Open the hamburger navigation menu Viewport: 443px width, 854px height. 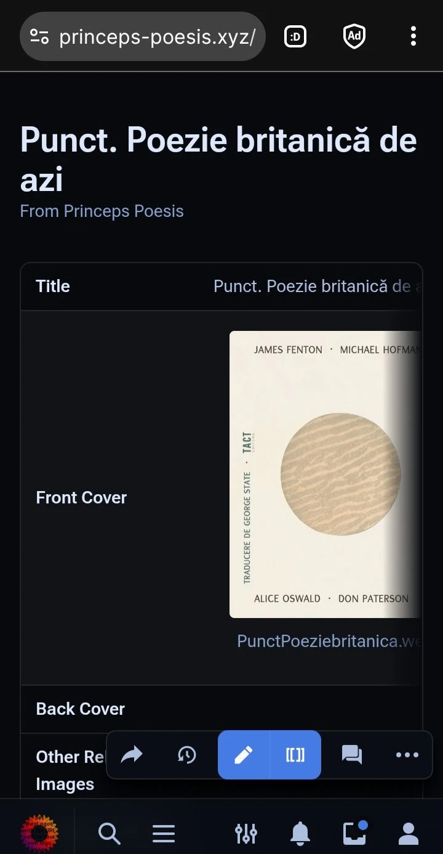(x=164, y=834)
